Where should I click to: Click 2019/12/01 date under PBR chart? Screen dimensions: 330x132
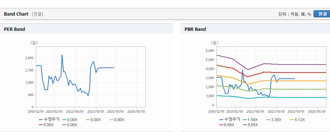point(216,112)
